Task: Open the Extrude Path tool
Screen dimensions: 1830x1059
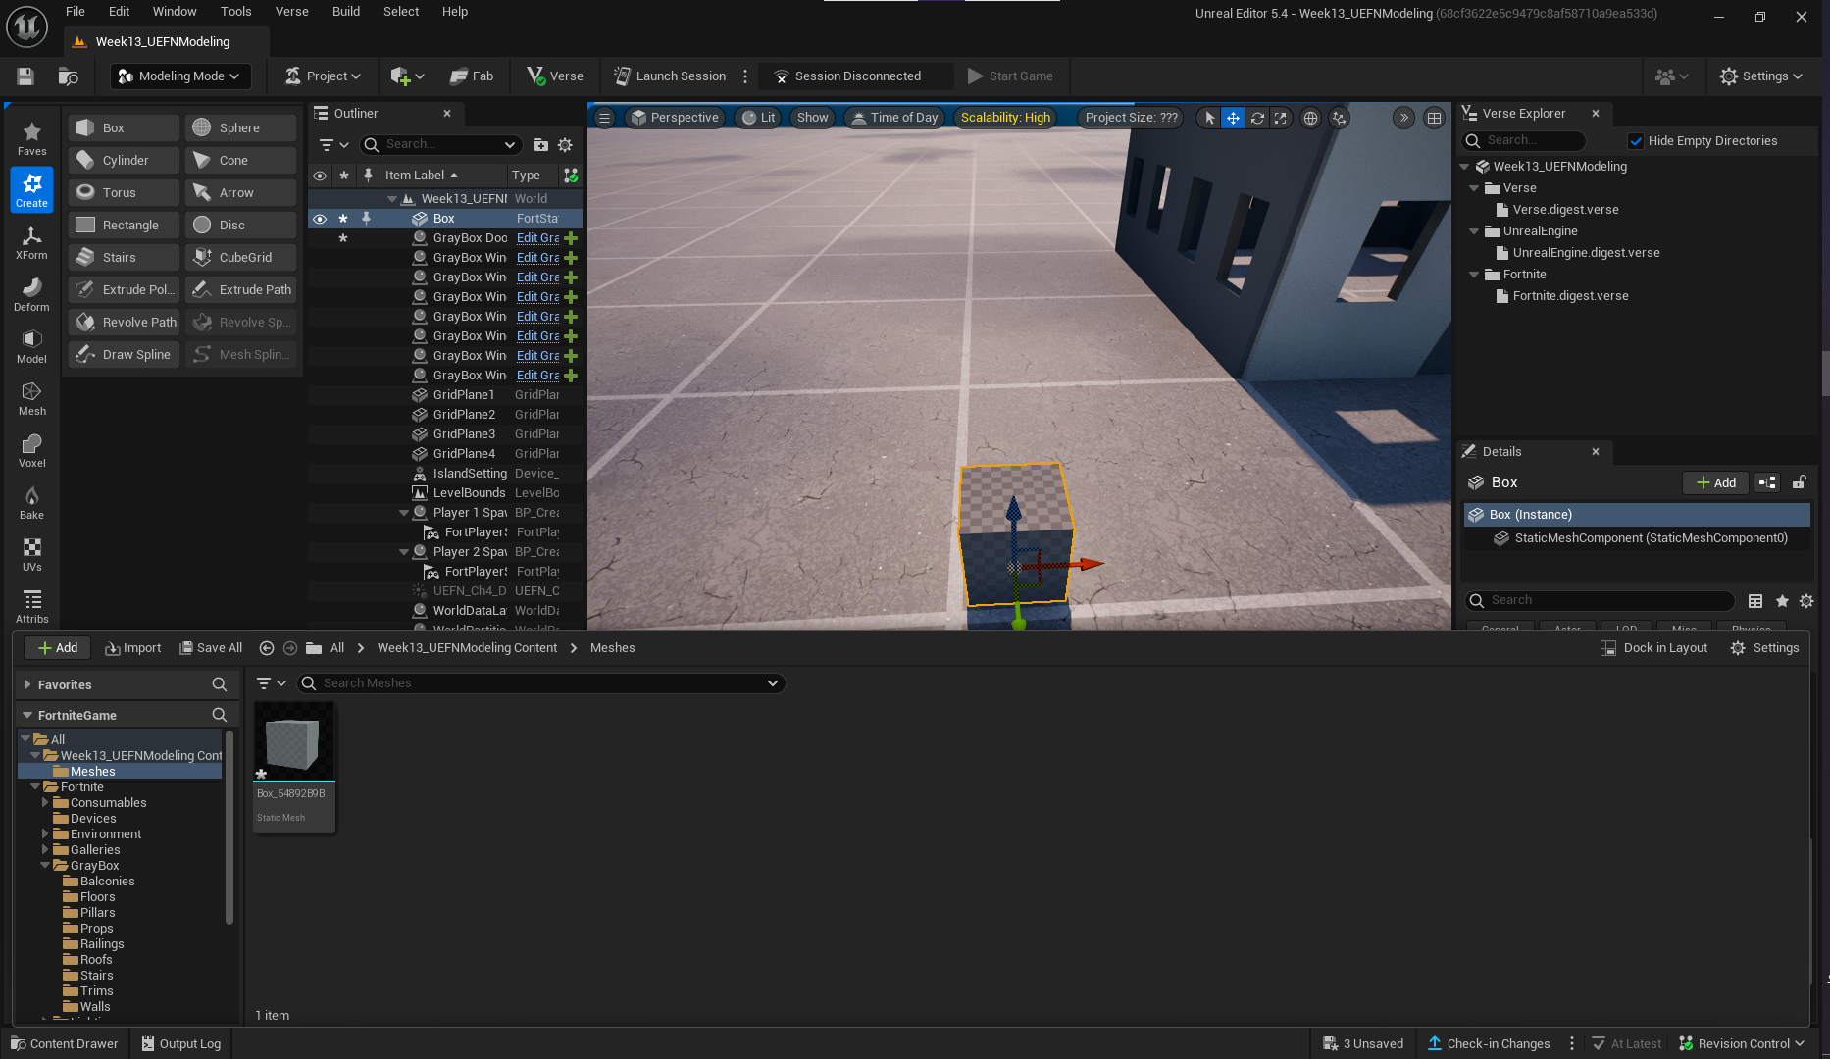Action: (240, 289)
